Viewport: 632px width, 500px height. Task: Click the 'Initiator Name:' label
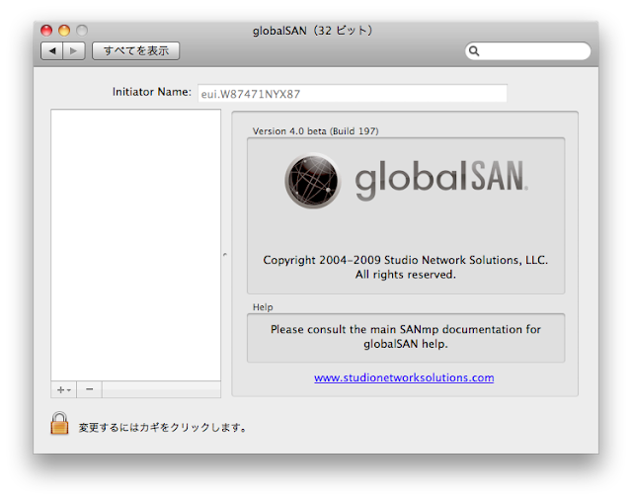coord(152,92)
